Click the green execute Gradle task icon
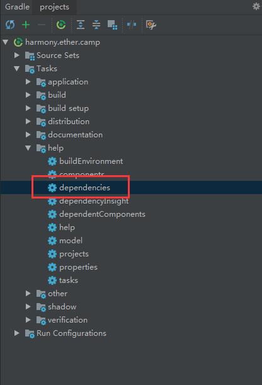Screen dimensions: 262x385 [61, 25]
